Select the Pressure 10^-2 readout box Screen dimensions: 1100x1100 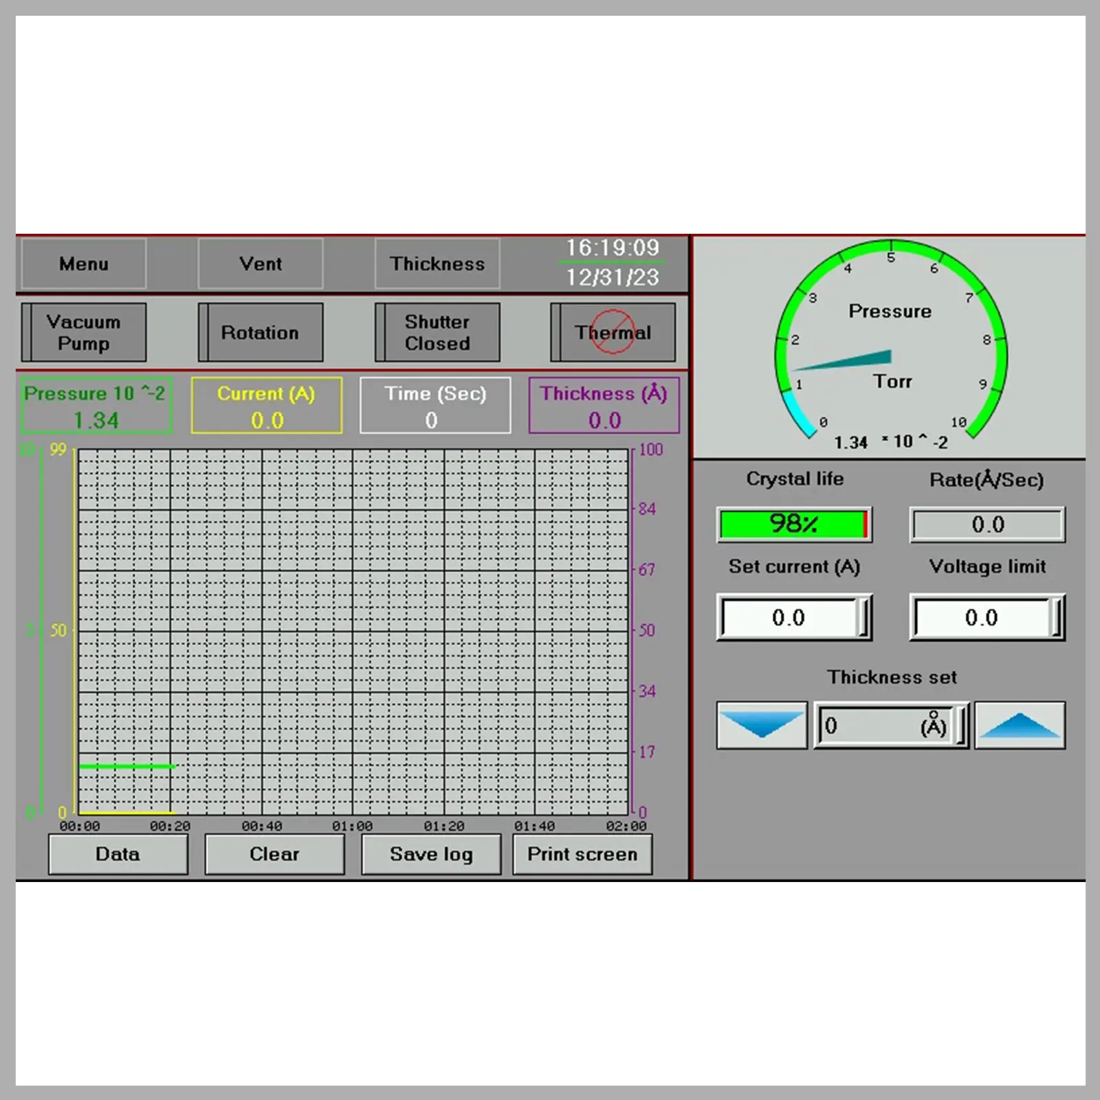pyautogui.click(x=96, y=405)
